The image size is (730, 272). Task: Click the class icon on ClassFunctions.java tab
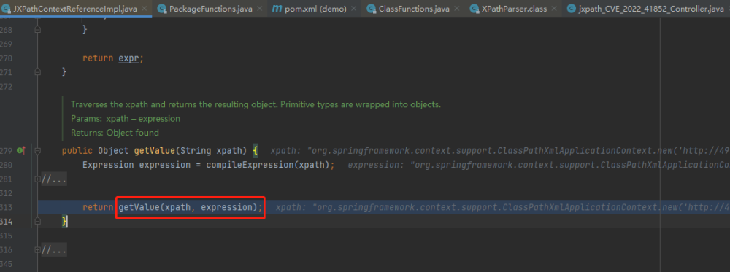tap(372, 9)
